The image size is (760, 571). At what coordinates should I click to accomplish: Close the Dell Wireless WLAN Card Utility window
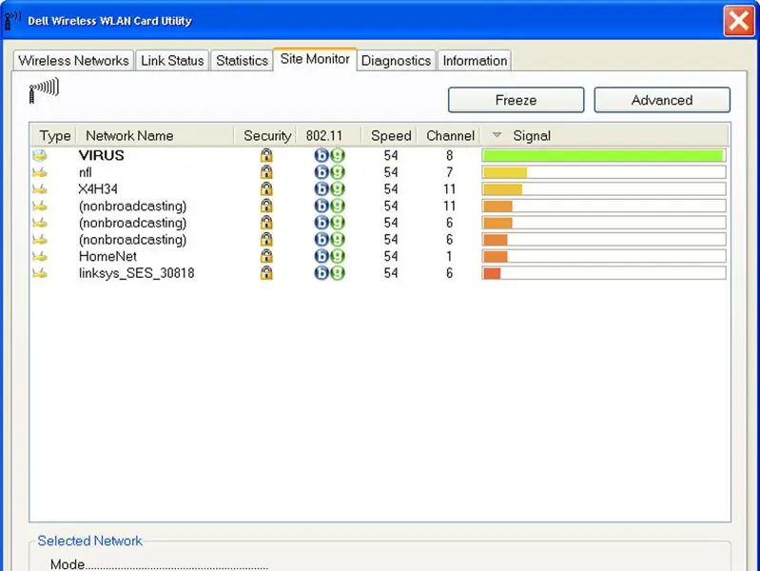[739, 21]
